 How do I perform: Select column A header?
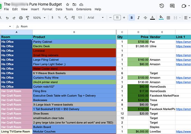(17, 32)
